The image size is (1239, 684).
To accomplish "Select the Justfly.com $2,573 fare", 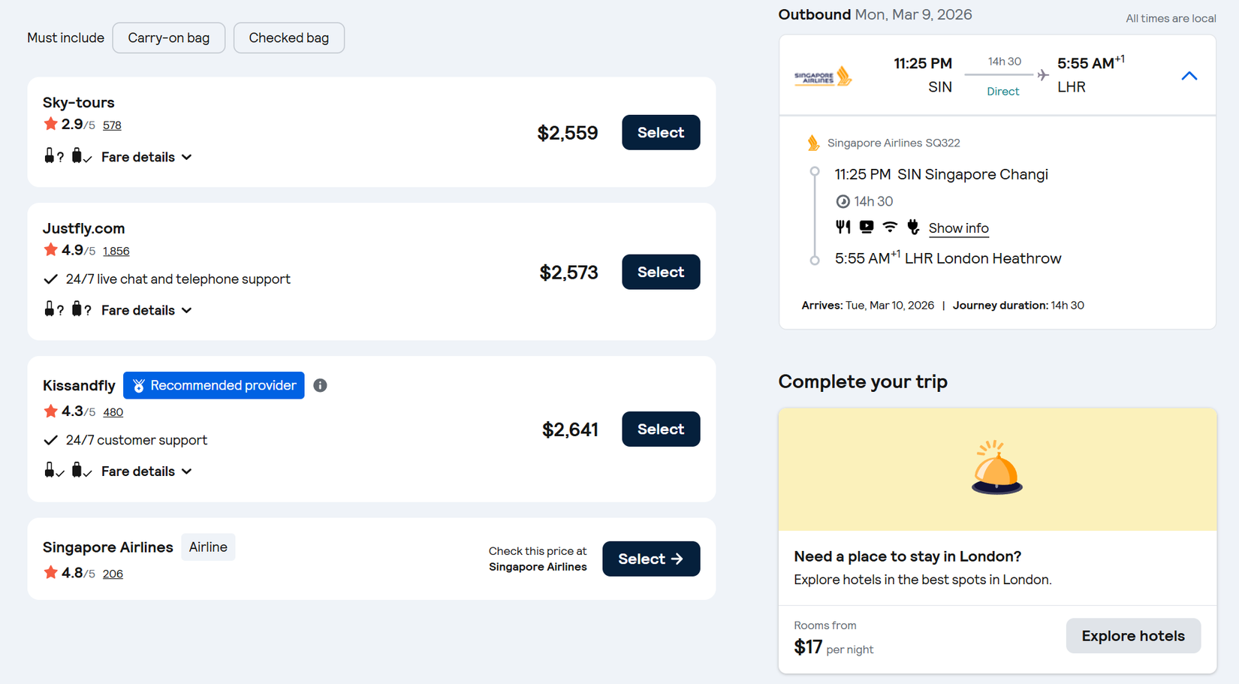I will click(x=661, y=272).
